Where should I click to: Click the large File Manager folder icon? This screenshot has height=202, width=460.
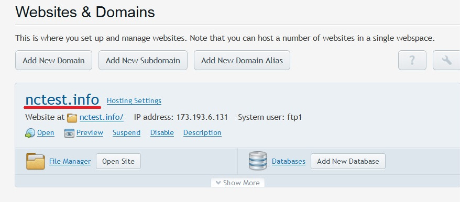(x=35, y=161)
